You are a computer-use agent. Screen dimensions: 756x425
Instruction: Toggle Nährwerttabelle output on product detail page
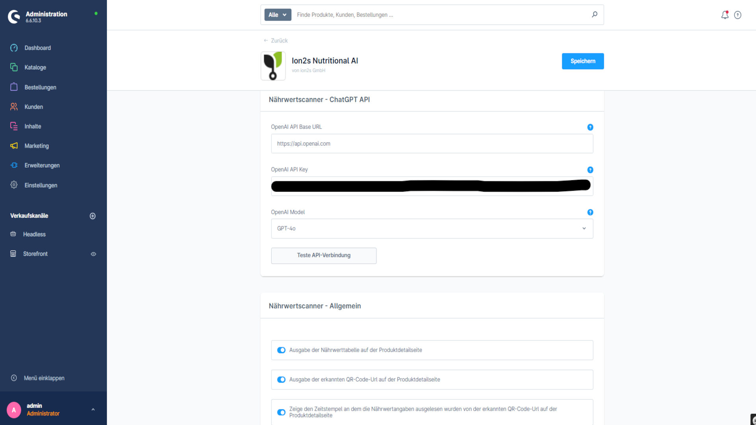281,350
